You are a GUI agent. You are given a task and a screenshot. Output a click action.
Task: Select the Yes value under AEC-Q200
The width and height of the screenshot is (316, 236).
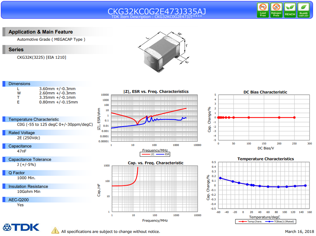(20, 205)
